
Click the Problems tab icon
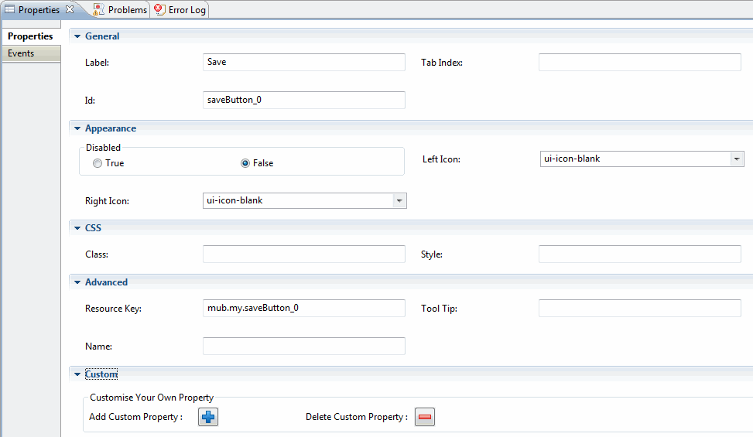point(98,9)
